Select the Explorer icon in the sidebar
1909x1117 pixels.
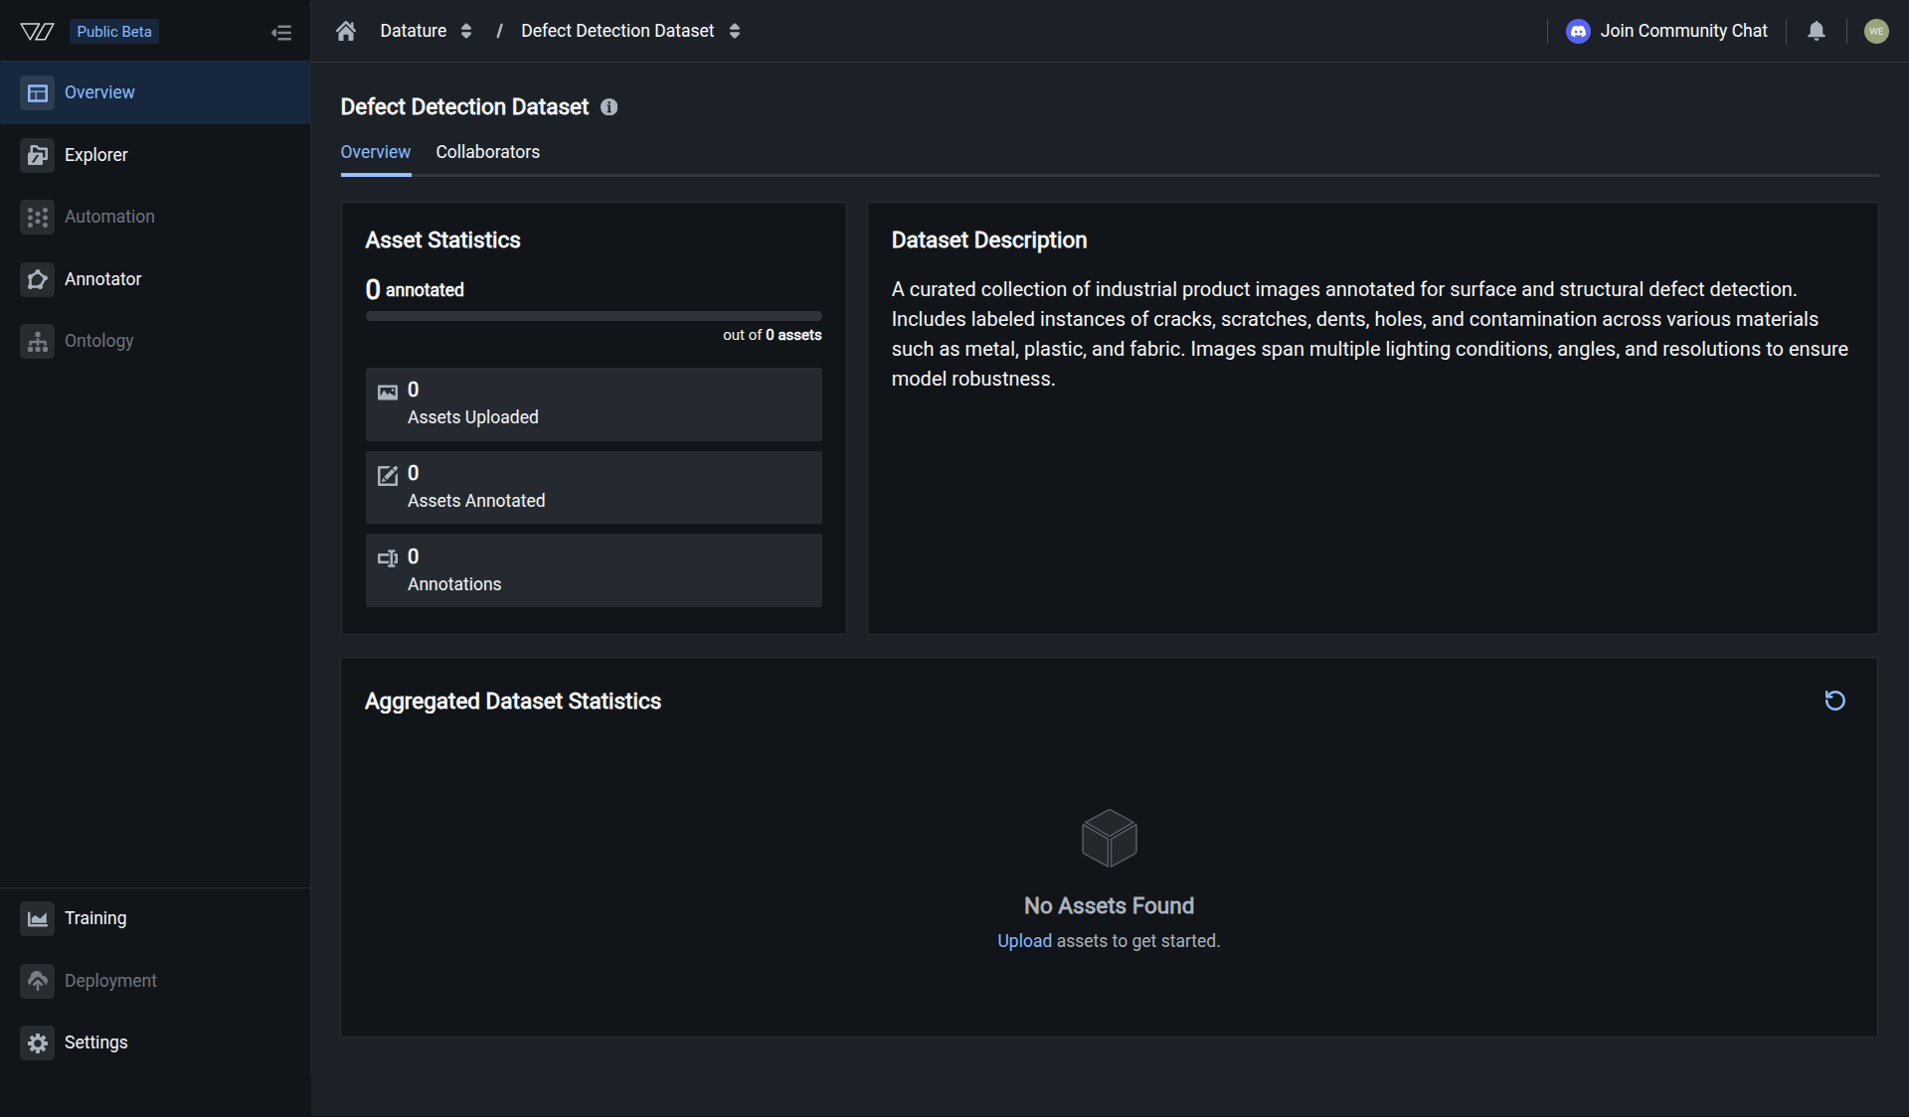(x=38, y=155)
